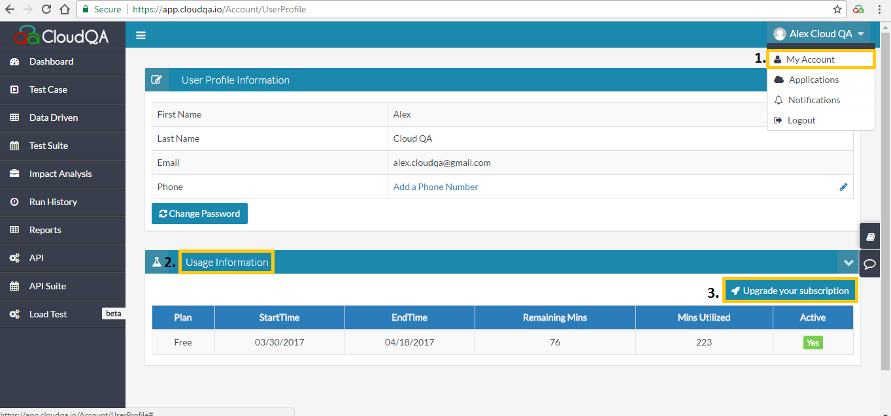Select Test Suite in the sidebar
The width and height of the screenshot is (891, 416).
point(63,146)
